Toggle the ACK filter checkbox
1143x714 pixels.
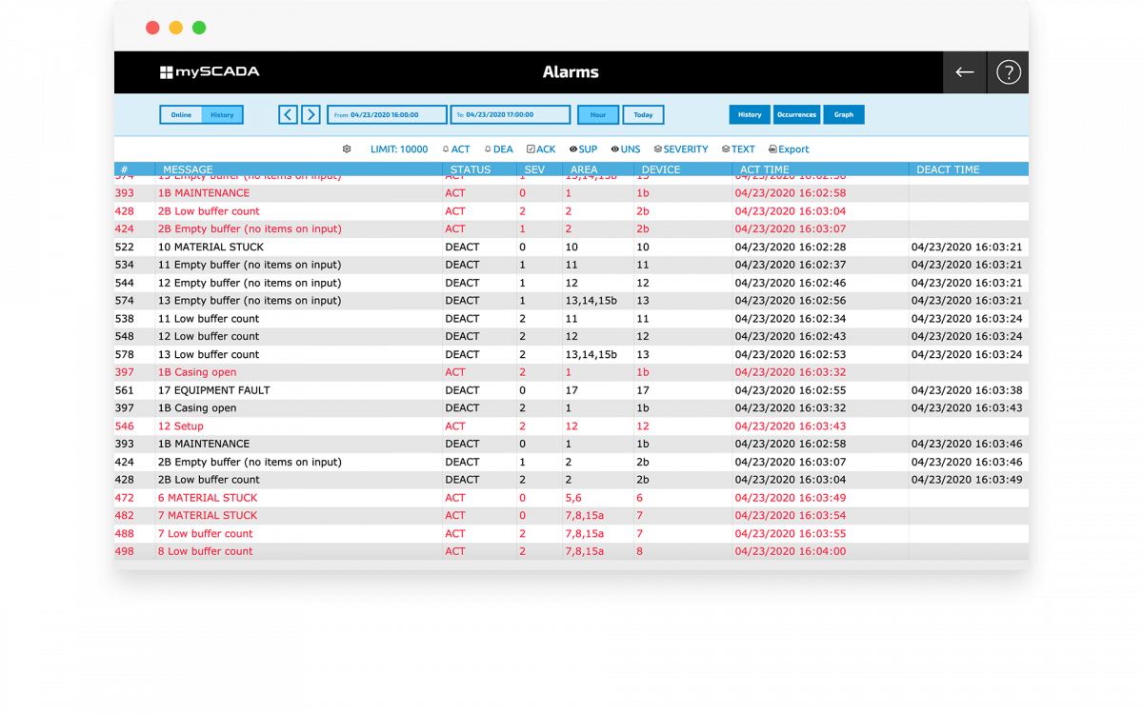pyautogui.click(x=541, y=149)
